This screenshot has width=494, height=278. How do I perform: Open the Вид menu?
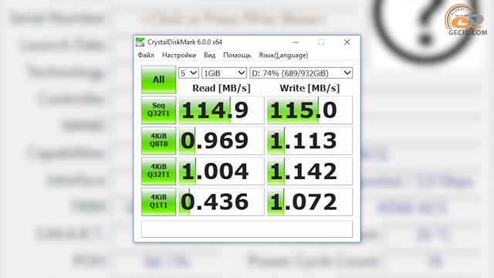click(209, 55)
